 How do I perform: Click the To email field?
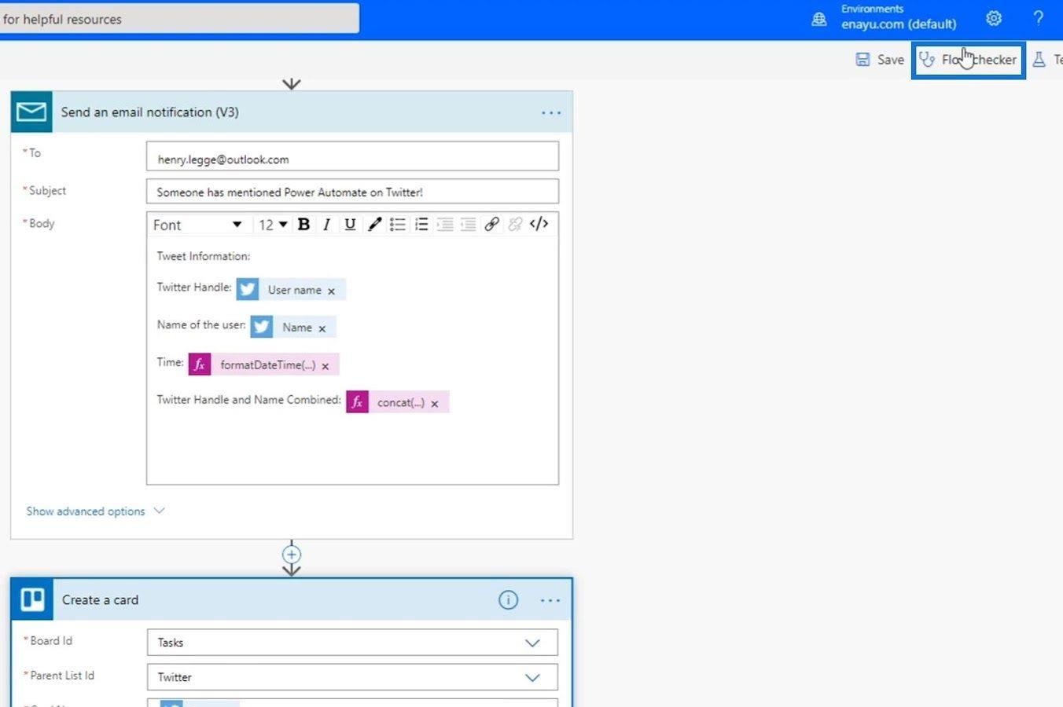coord(352,156)
